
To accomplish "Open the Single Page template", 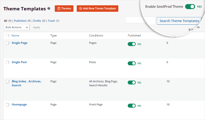I will click(20, 43).
